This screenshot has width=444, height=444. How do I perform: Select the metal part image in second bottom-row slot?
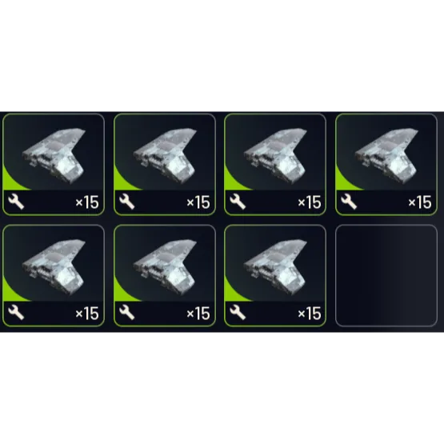(165, 267)
